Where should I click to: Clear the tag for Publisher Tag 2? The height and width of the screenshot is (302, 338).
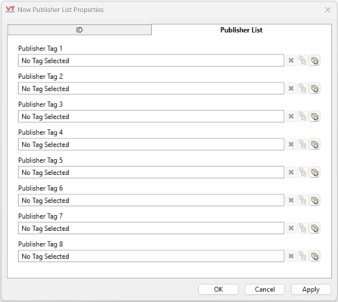point(291,89)
